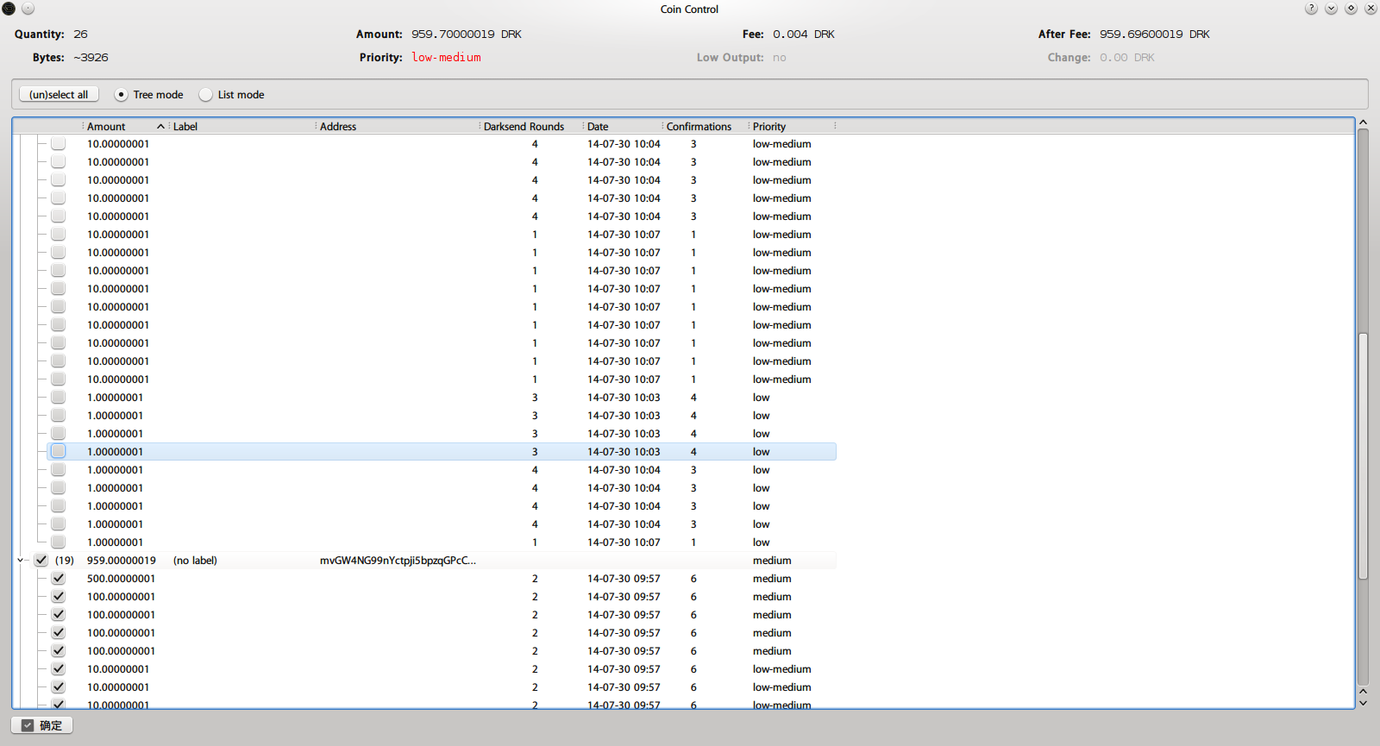
Task: Click the Fee value 0.004 DRK
Action: 803,34
